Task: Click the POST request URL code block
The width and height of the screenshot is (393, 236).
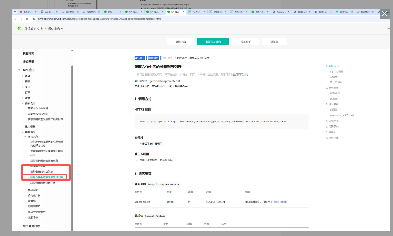Action: coord(222,121)
